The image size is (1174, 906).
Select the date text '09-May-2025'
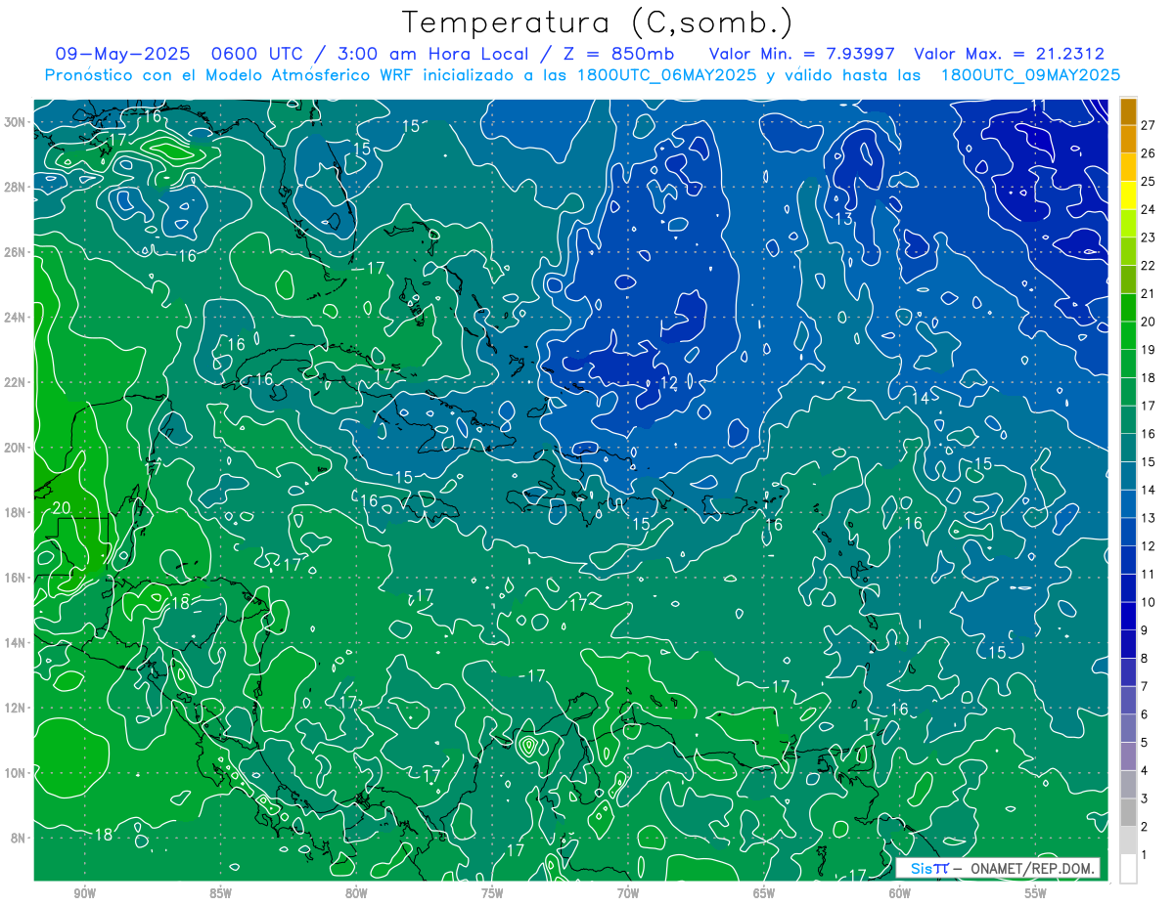click(122, 54)
